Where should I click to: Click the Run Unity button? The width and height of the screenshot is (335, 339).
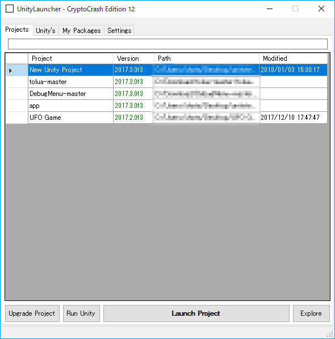point(81,313)
